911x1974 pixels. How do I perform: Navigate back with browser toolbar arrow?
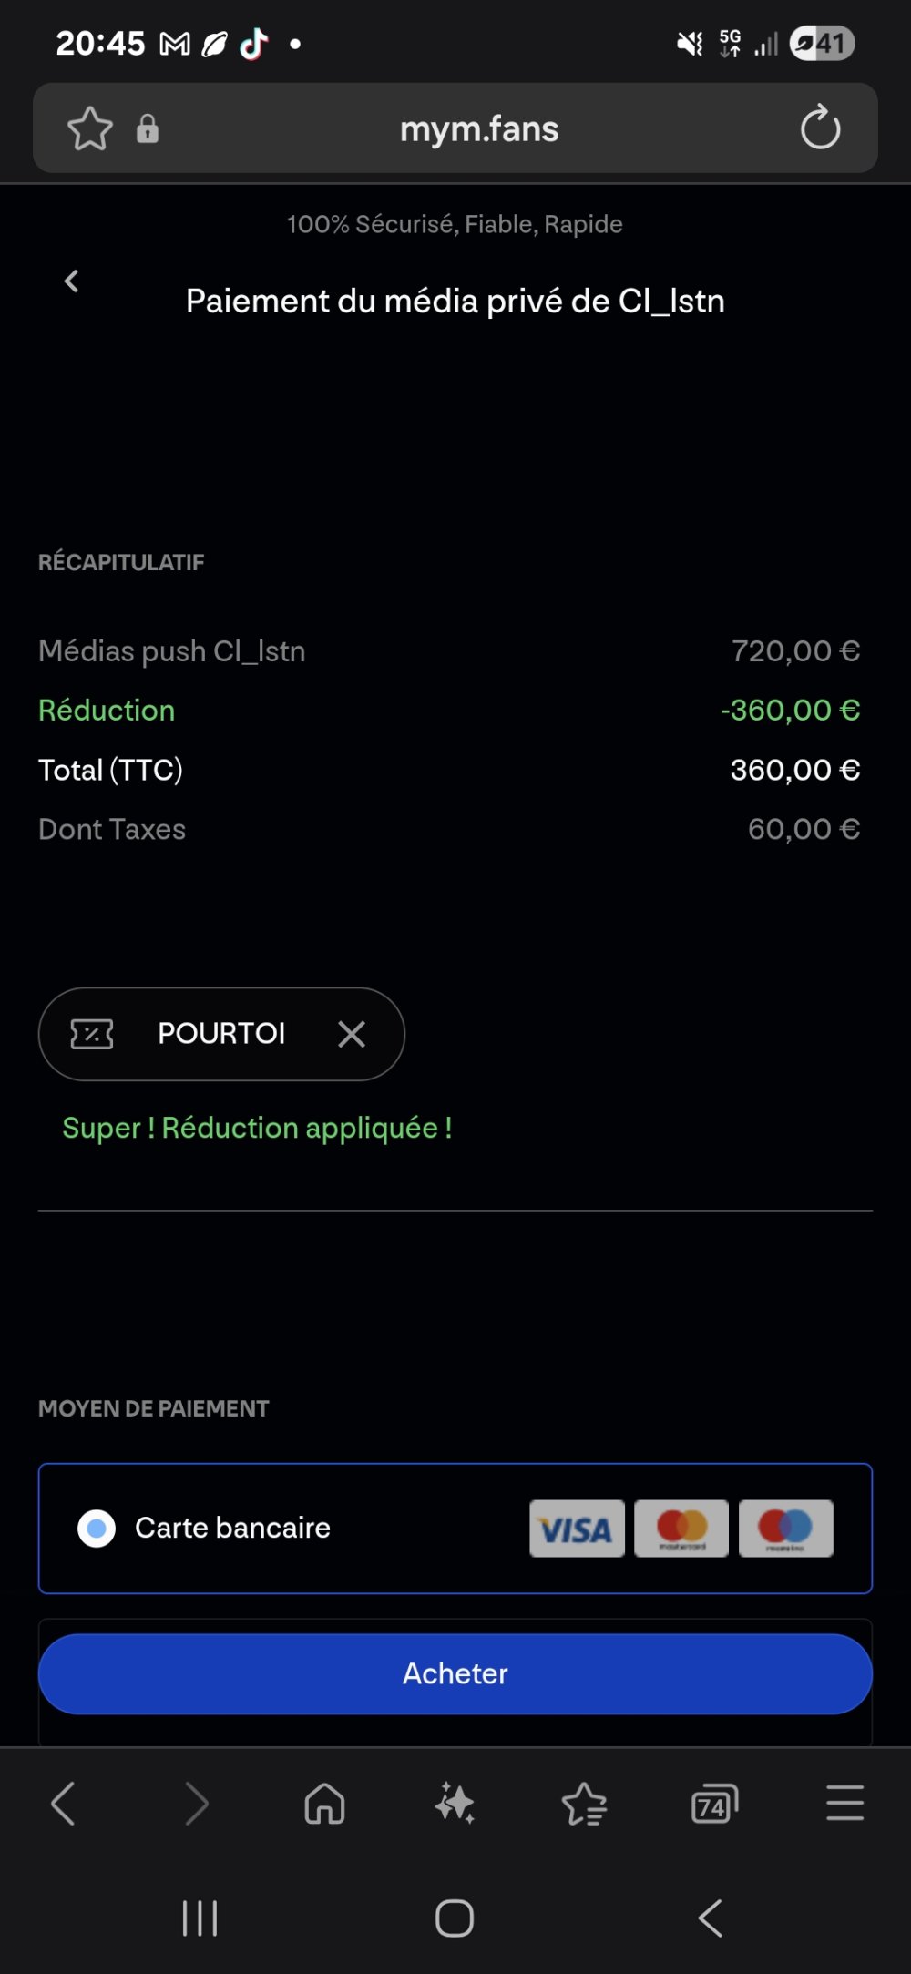[x=63, y=1804]
